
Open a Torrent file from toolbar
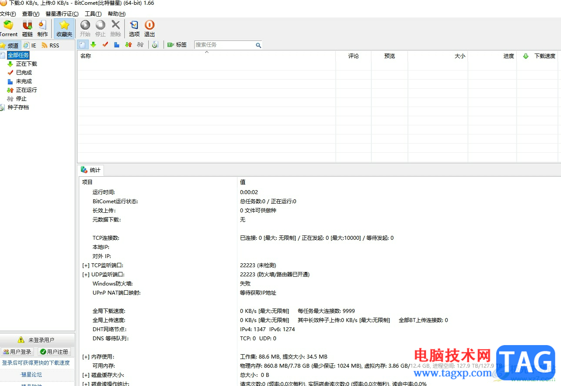9,29
